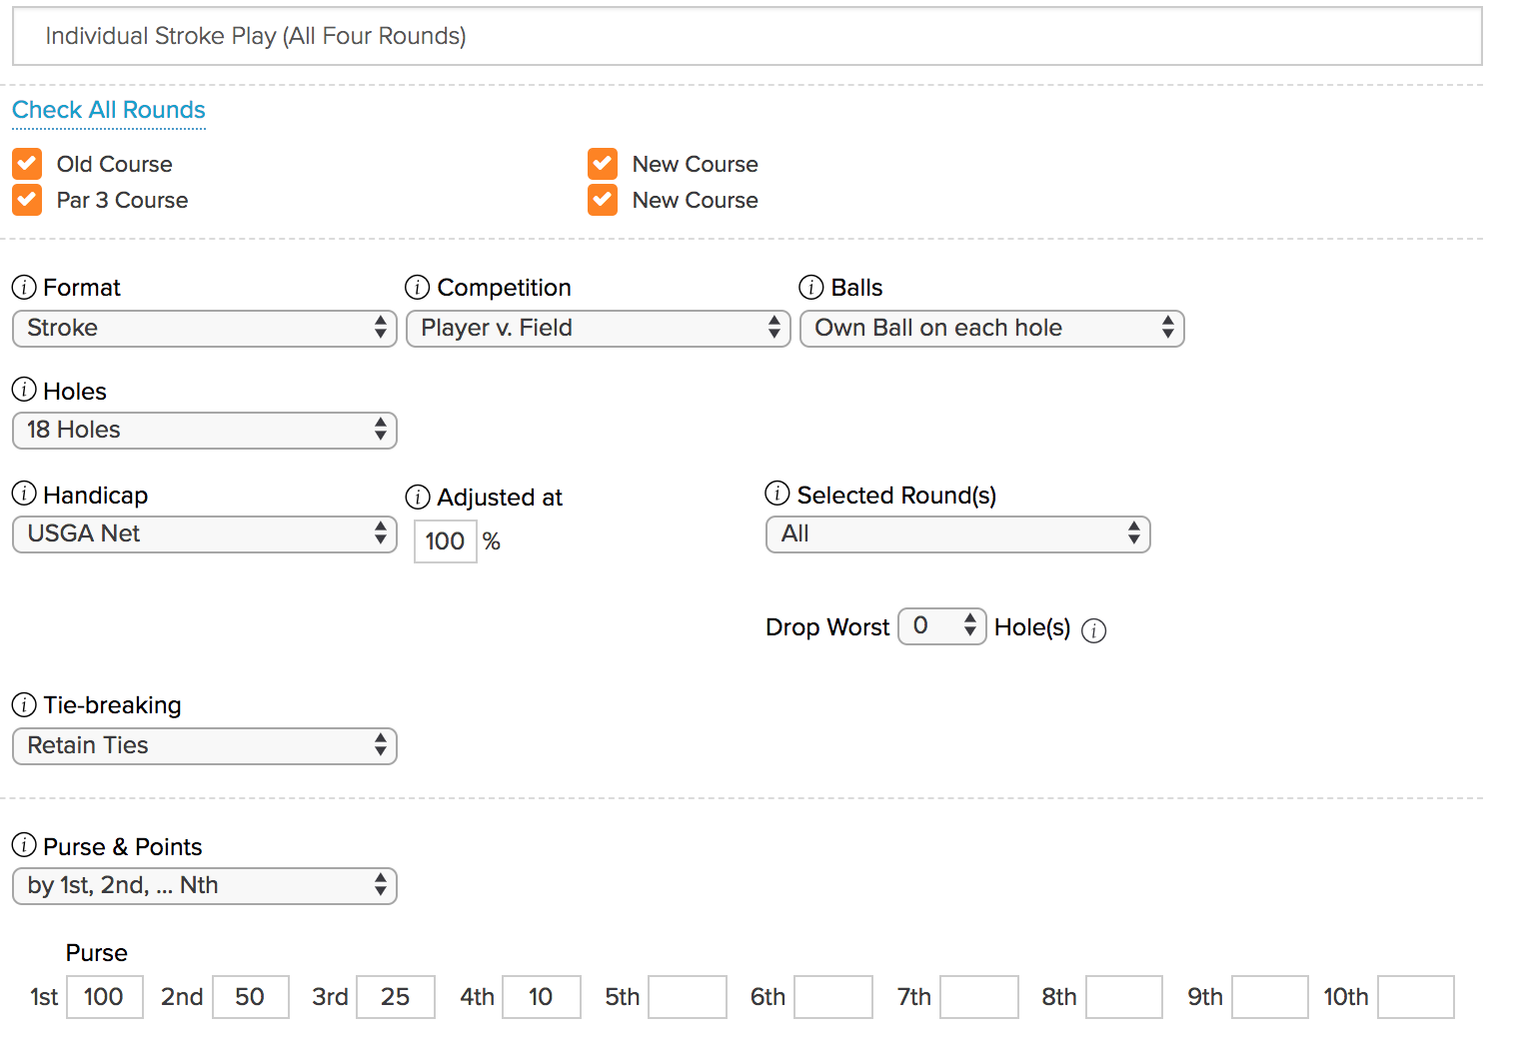Uncheck the Par 3 Course checkbox
The height and width of the screenshot is (1041, 1525).
coord(27,200)
